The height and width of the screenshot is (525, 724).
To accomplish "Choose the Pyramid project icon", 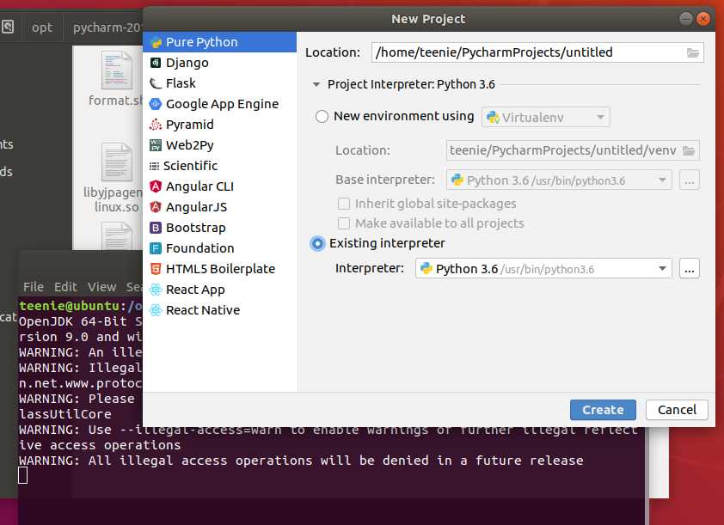I will point(156,125).
